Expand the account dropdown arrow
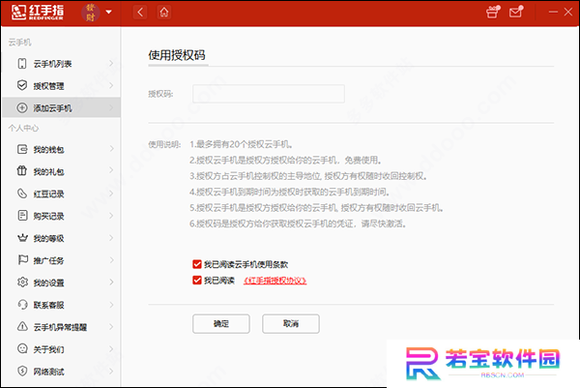 [x=108, y=12]
